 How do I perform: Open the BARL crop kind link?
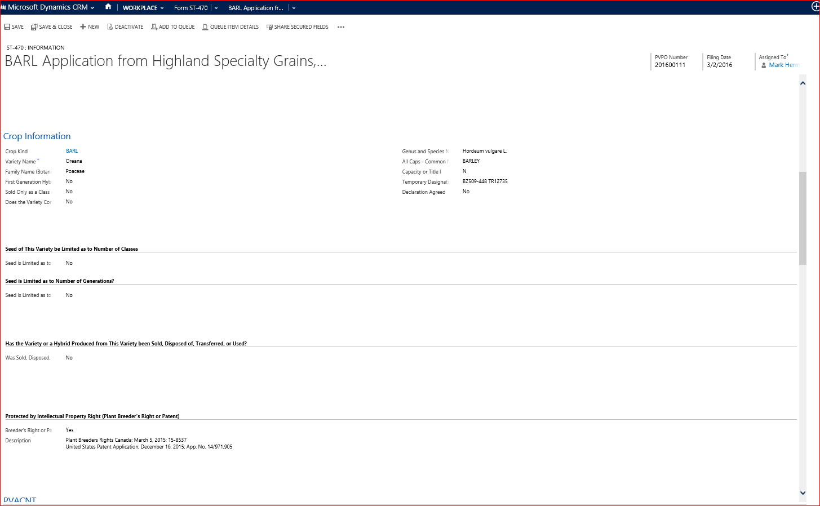click(x=72, y=151)
